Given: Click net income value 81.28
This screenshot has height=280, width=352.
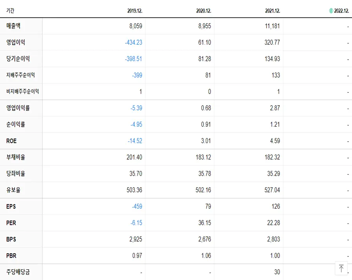Looking at the screenshot, I should 204,59.
